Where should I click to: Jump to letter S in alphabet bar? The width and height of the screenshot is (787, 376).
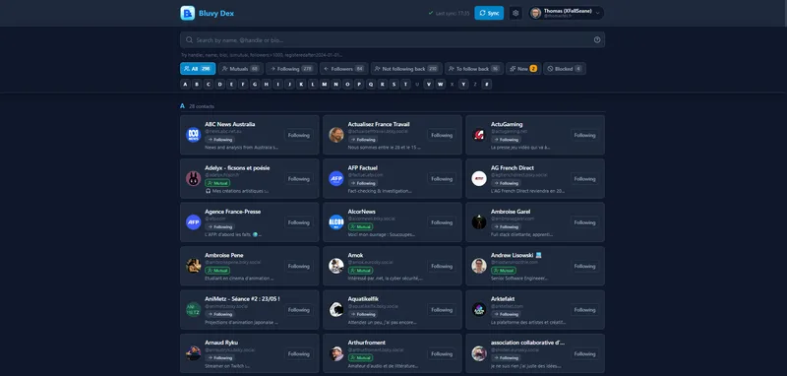pos(394,85)
